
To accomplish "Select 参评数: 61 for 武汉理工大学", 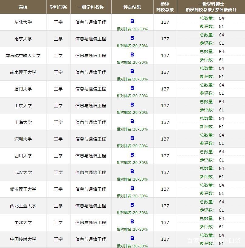I will coord(212,193).
